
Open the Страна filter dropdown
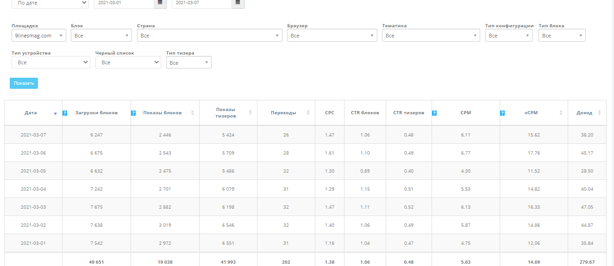click(210, 36)
